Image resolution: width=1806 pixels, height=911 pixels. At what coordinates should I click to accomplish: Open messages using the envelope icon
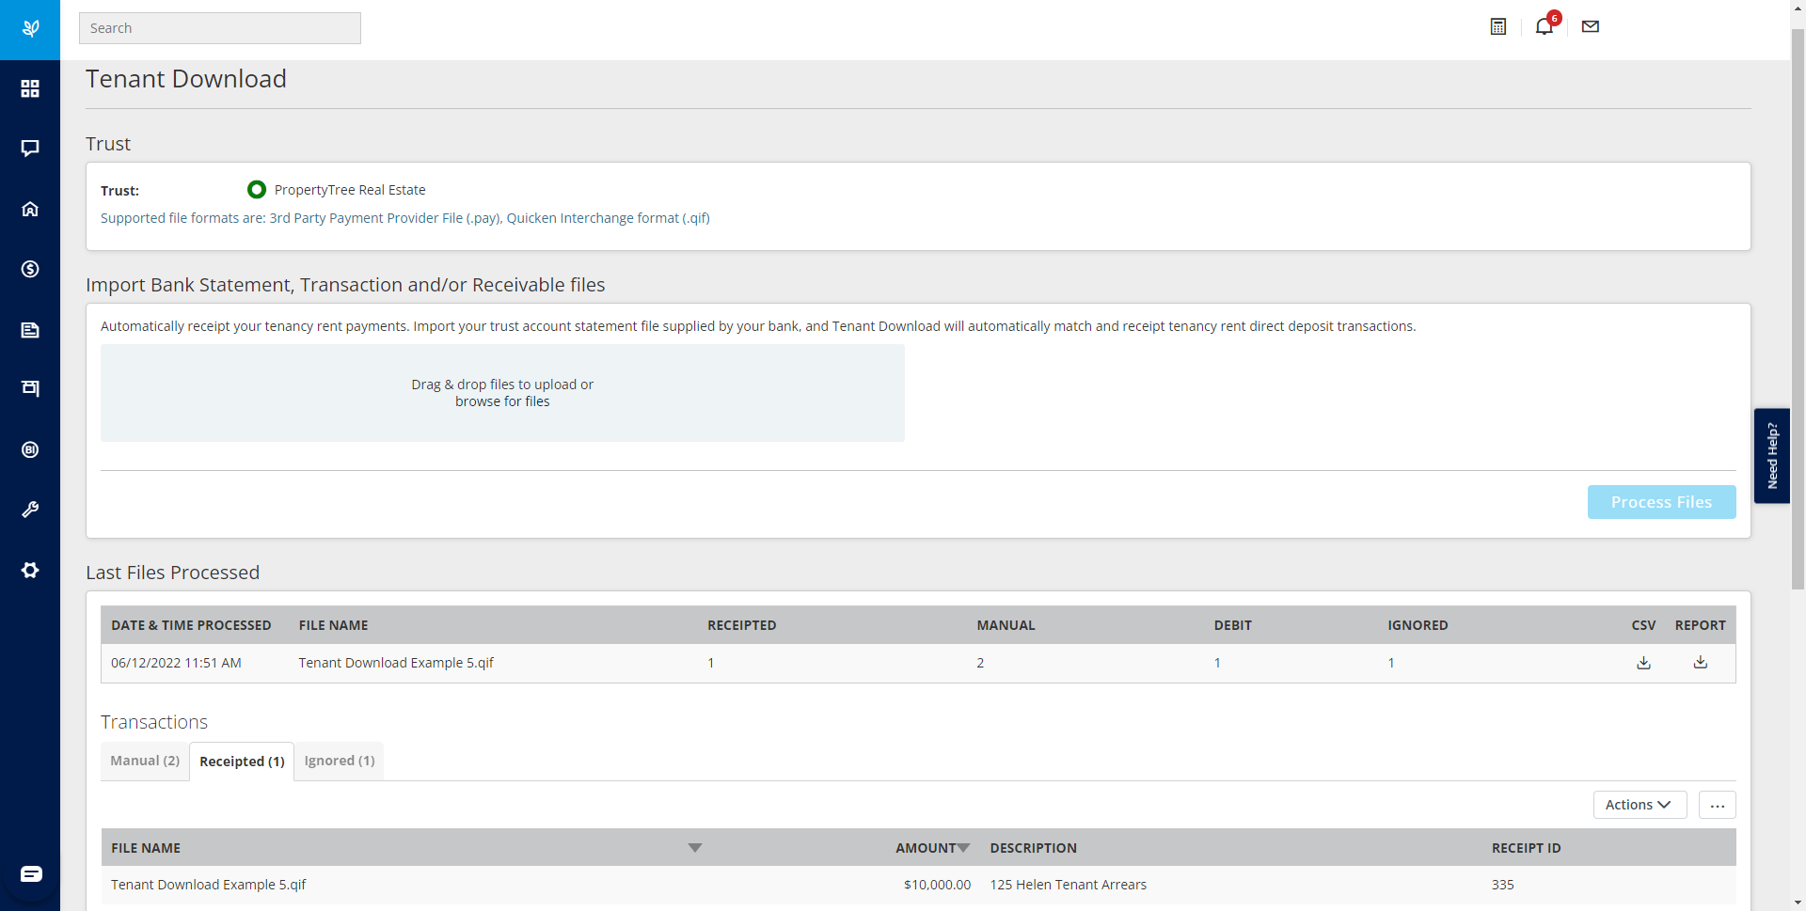1589,26
